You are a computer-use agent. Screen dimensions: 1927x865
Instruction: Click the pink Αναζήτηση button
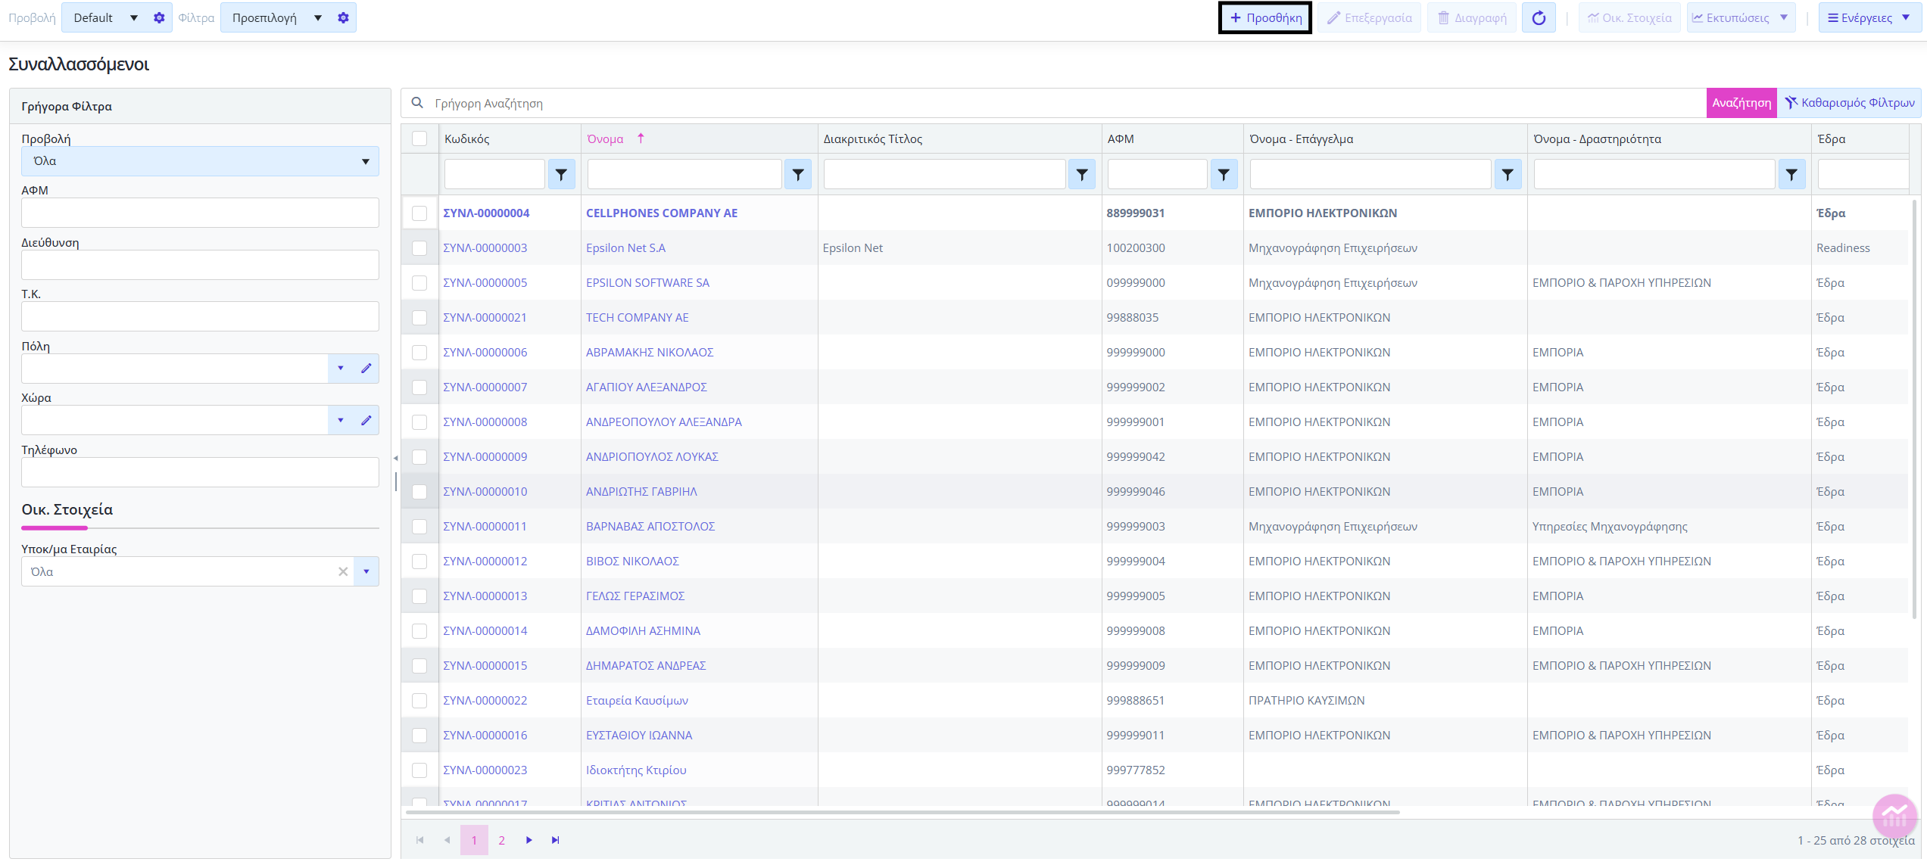(x=1741, y=103)
